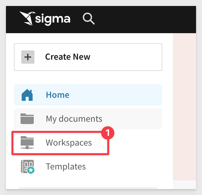Click the plus icon beside Create New

point(28,57)
